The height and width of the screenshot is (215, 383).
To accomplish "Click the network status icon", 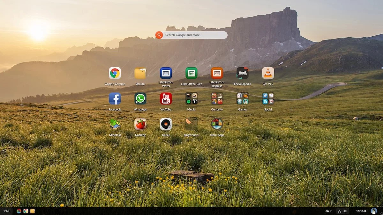I will coord(340,211).
